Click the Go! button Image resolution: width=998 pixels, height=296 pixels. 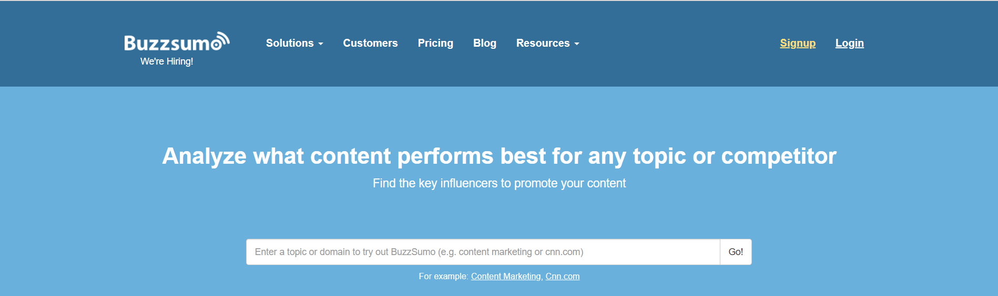pos(736,252)
